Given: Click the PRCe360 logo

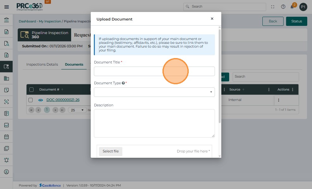Looking at the screenshot, I should click(x=30, y=7).
